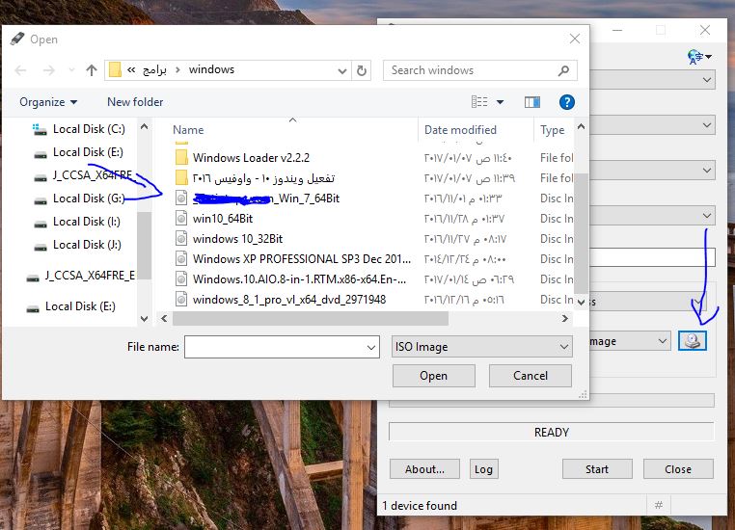Open the Organize menu

(48, 102)
